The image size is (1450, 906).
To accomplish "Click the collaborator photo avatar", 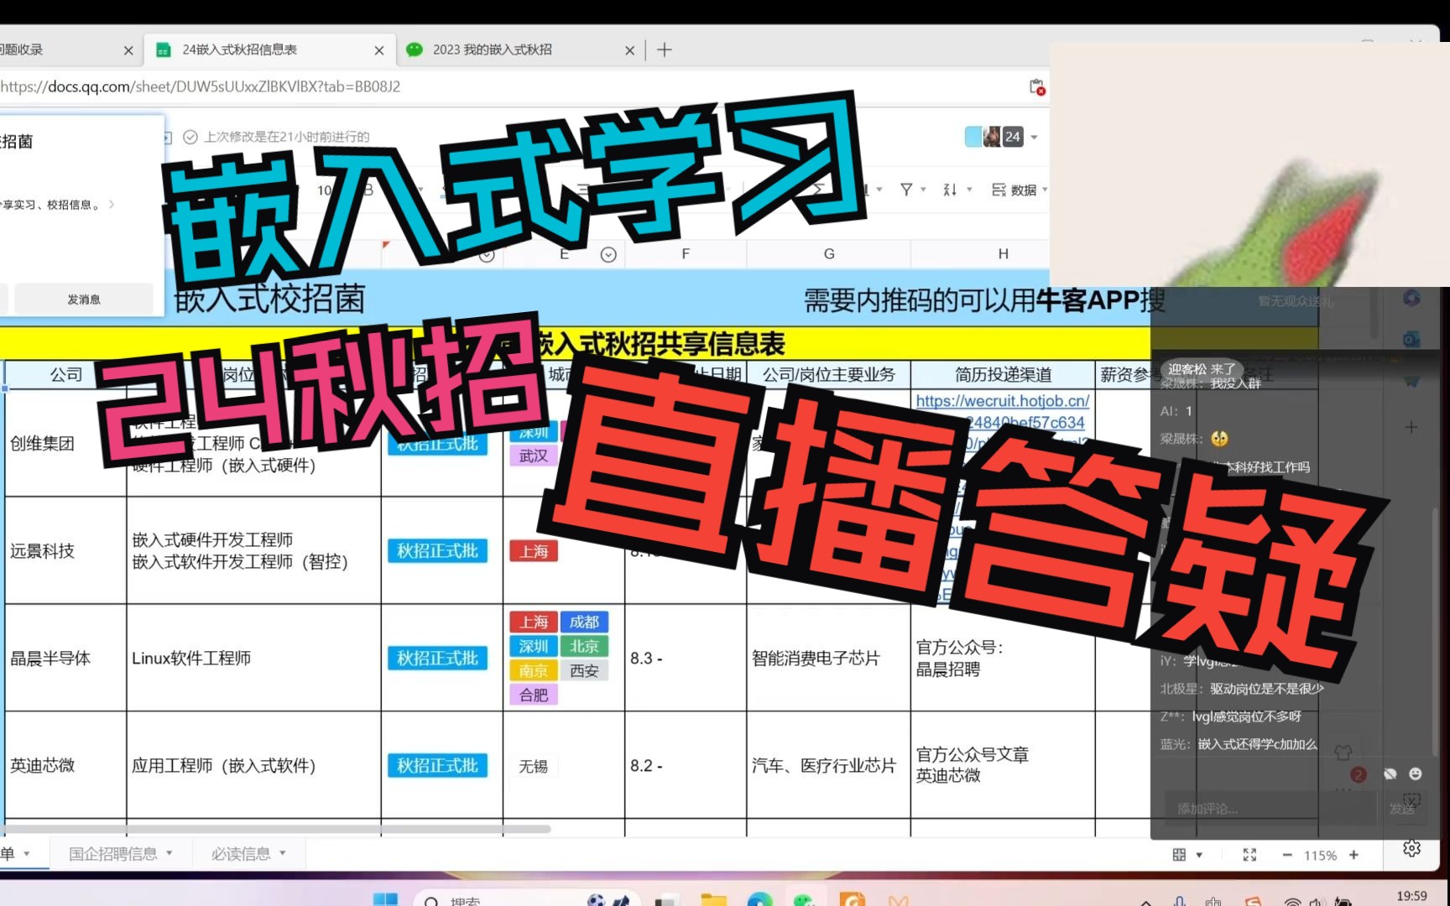I will point(992,137).
